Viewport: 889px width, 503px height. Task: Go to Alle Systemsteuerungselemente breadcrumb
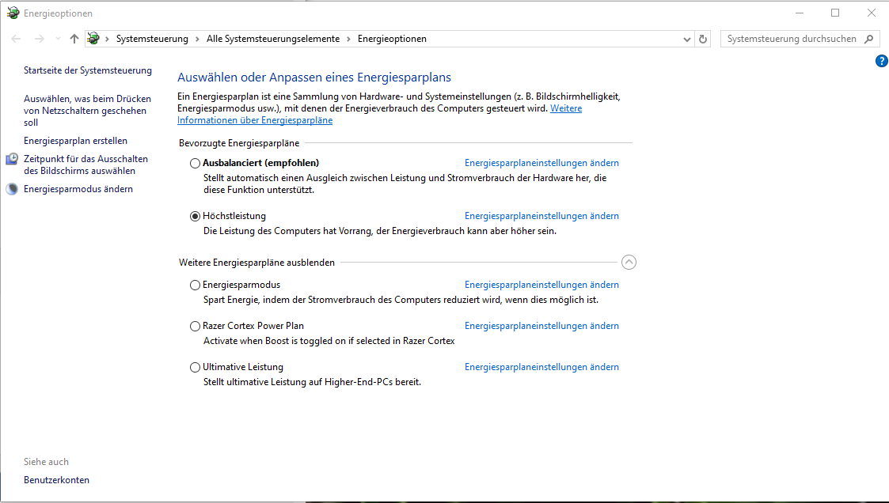click(272, 39)
